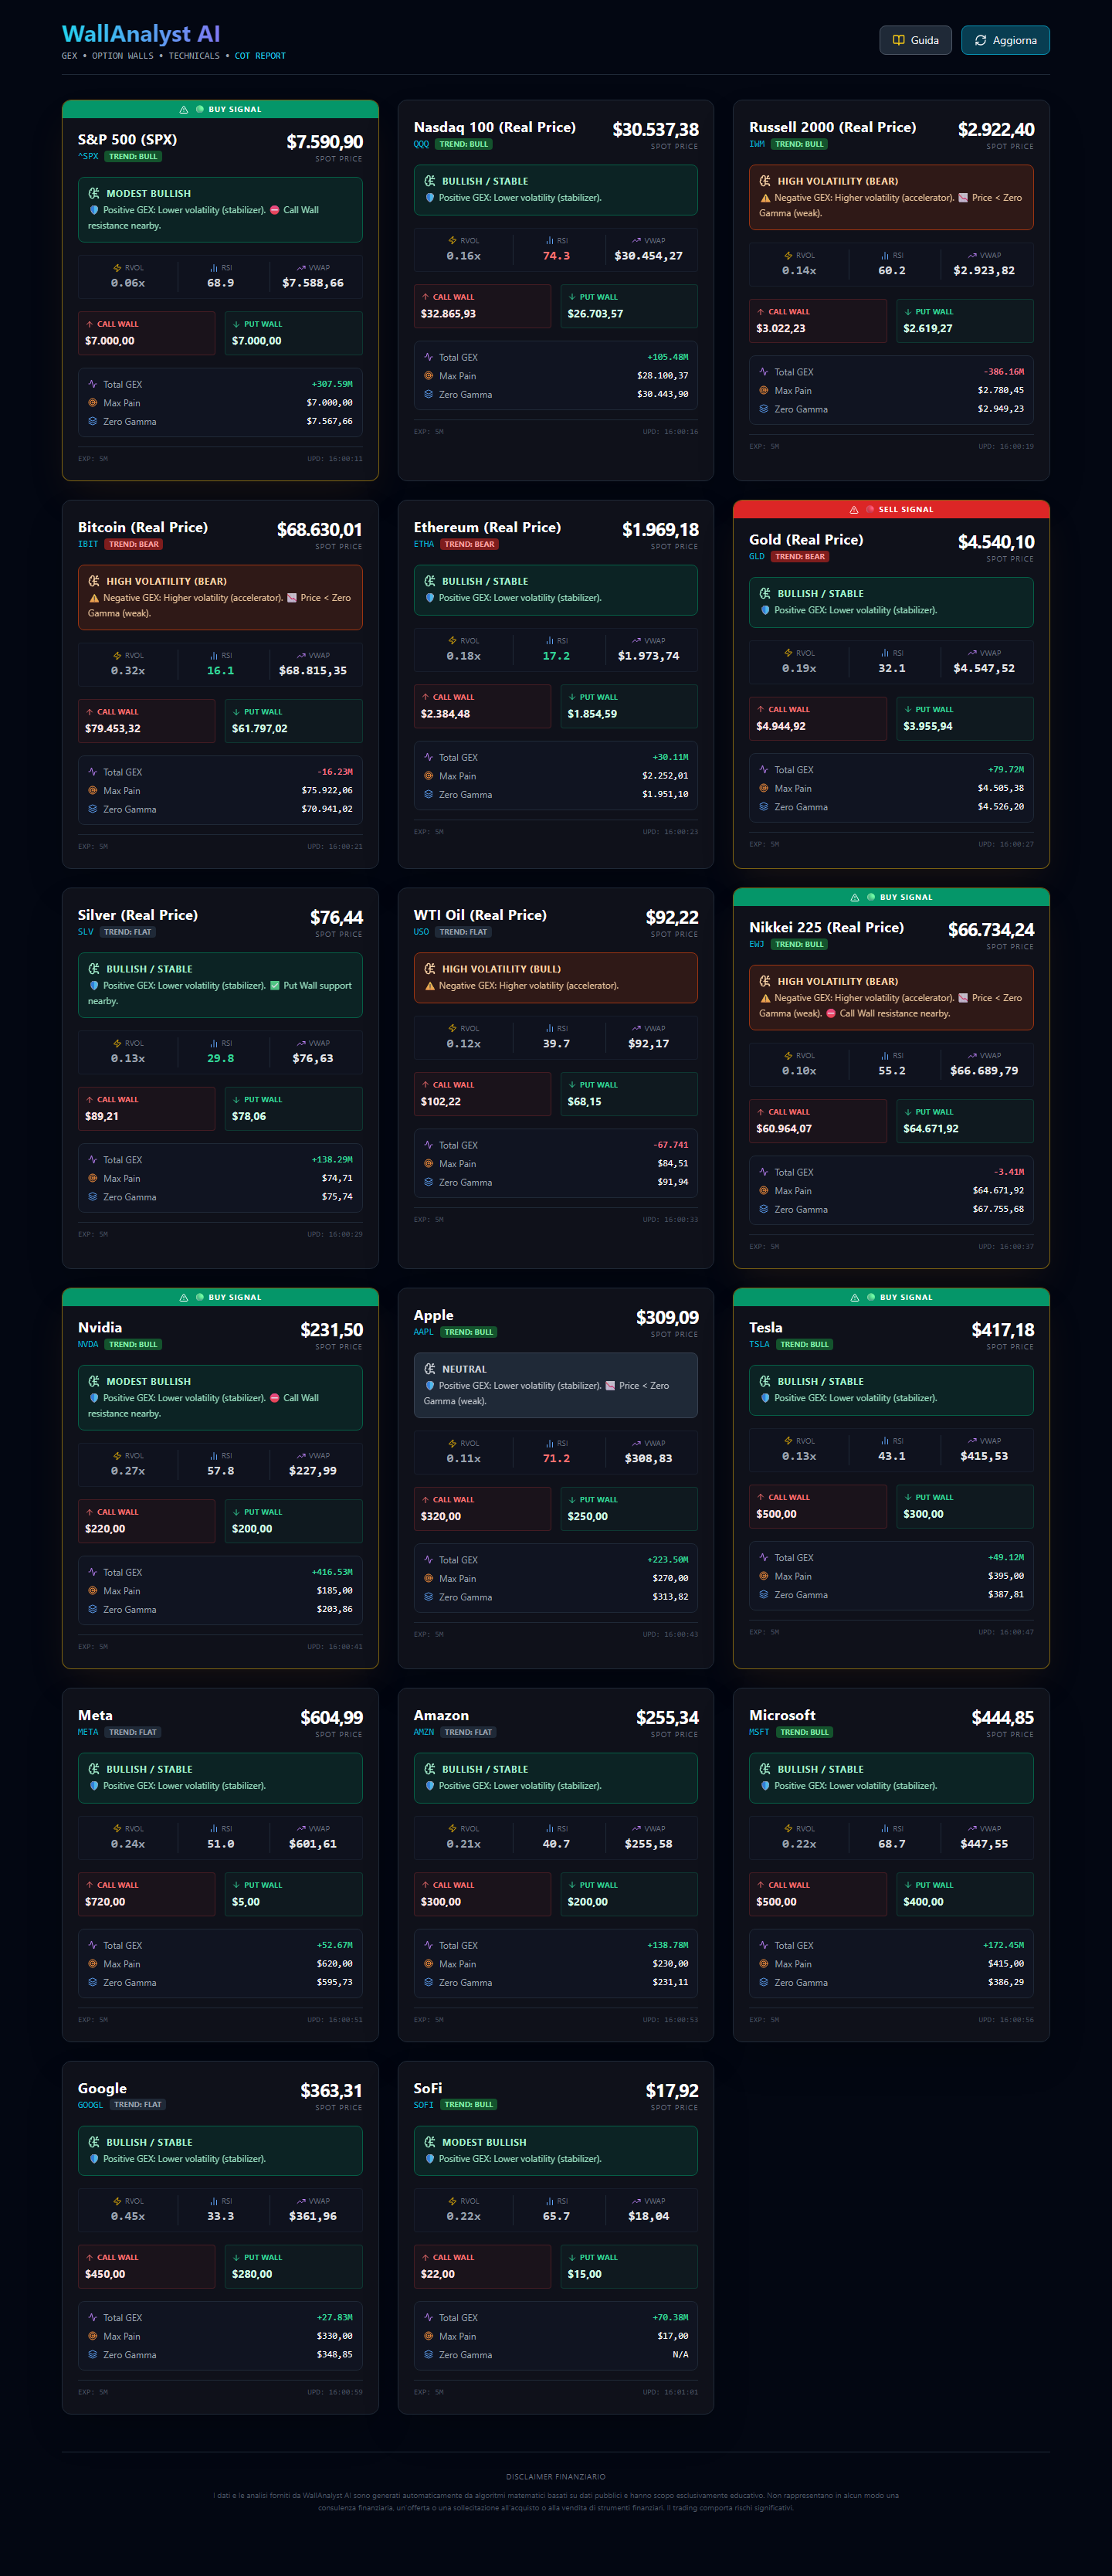
Task: Click the Total GEX pulse icon in Microsoft card
Action: point(764,1945)
